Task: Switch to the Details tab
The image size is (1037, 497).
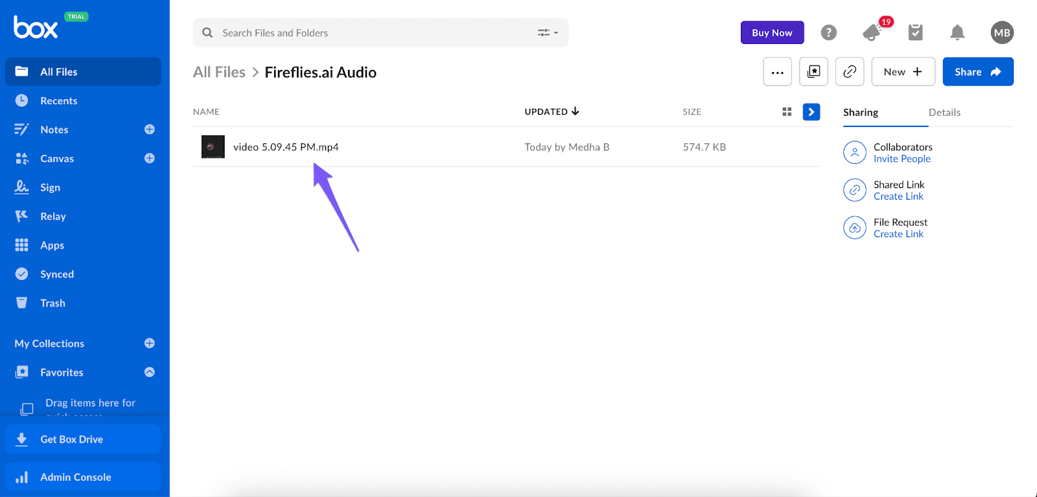Action: [x=944, y=112]
